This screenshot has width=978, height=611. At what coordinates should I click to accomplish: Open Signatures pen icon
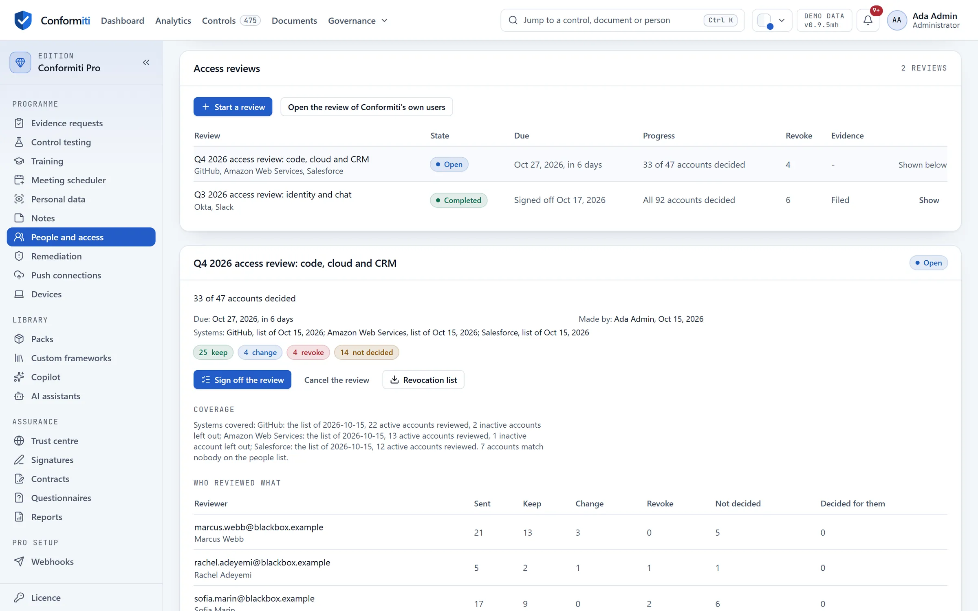tap(19, 459)
